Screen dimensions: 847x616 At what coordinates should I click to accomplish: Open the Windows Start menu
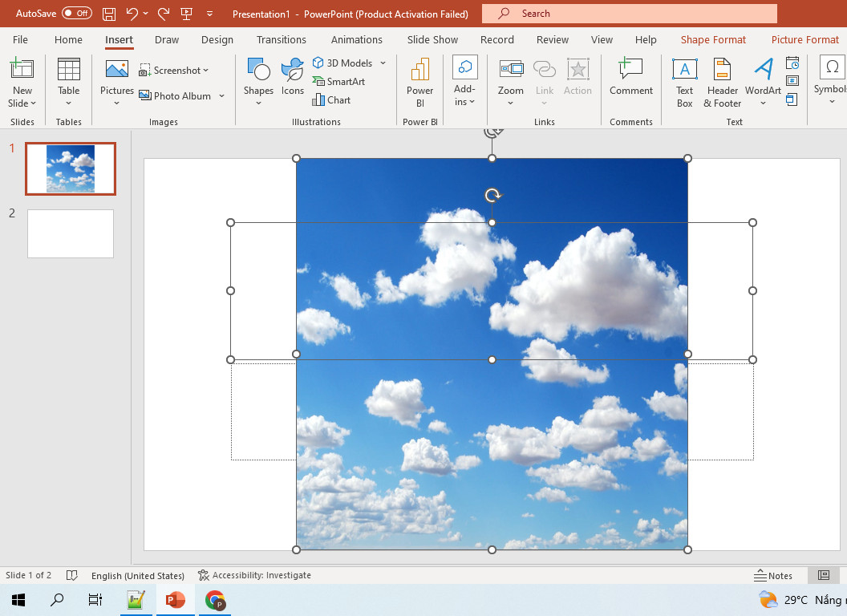(x=18, y=600)
